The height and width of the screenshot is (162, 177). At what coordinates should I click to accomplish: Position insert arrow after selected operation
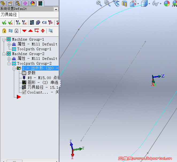(x=37, y=30)
